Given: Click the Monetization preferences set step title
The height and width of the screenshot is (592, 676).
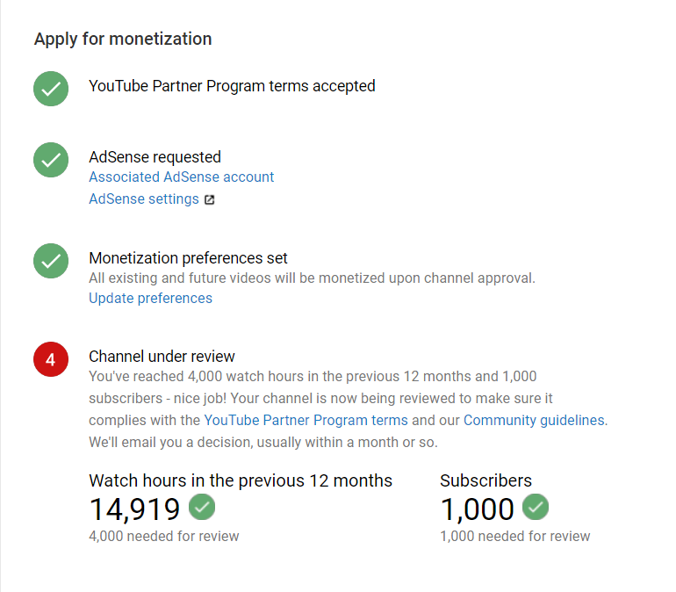Looking at the screenshot, I should point(188,258).
